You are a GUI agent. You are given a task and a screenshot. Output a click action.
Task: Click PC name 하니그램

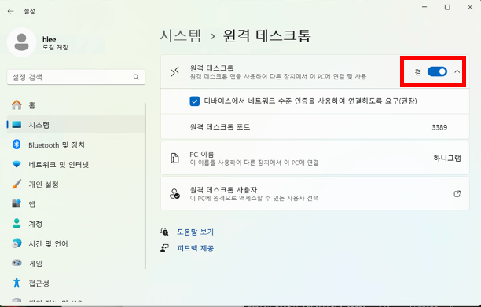[x=447, y=158]
